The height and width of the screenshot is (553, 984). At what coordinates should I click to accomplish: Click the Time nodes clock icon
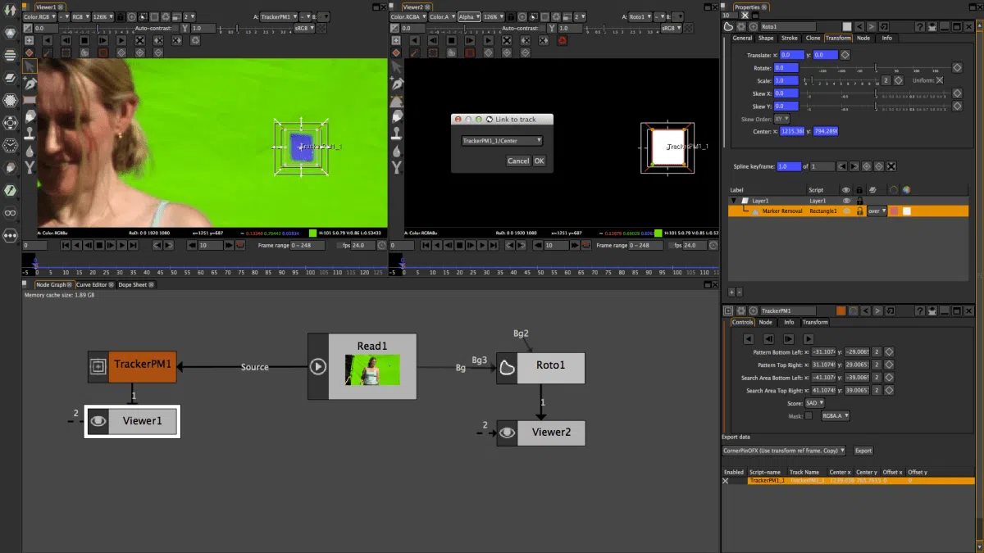pyautogui.click(x=11, y=147)
